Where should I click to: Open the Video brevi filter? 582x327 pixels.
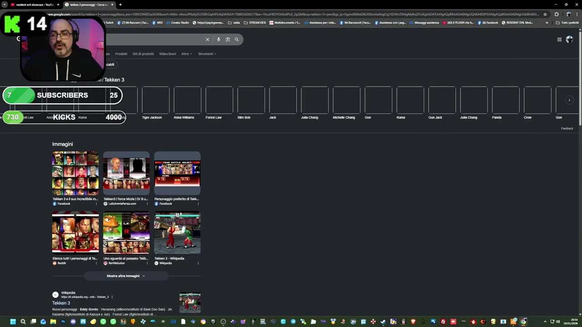tap(167, 54)
